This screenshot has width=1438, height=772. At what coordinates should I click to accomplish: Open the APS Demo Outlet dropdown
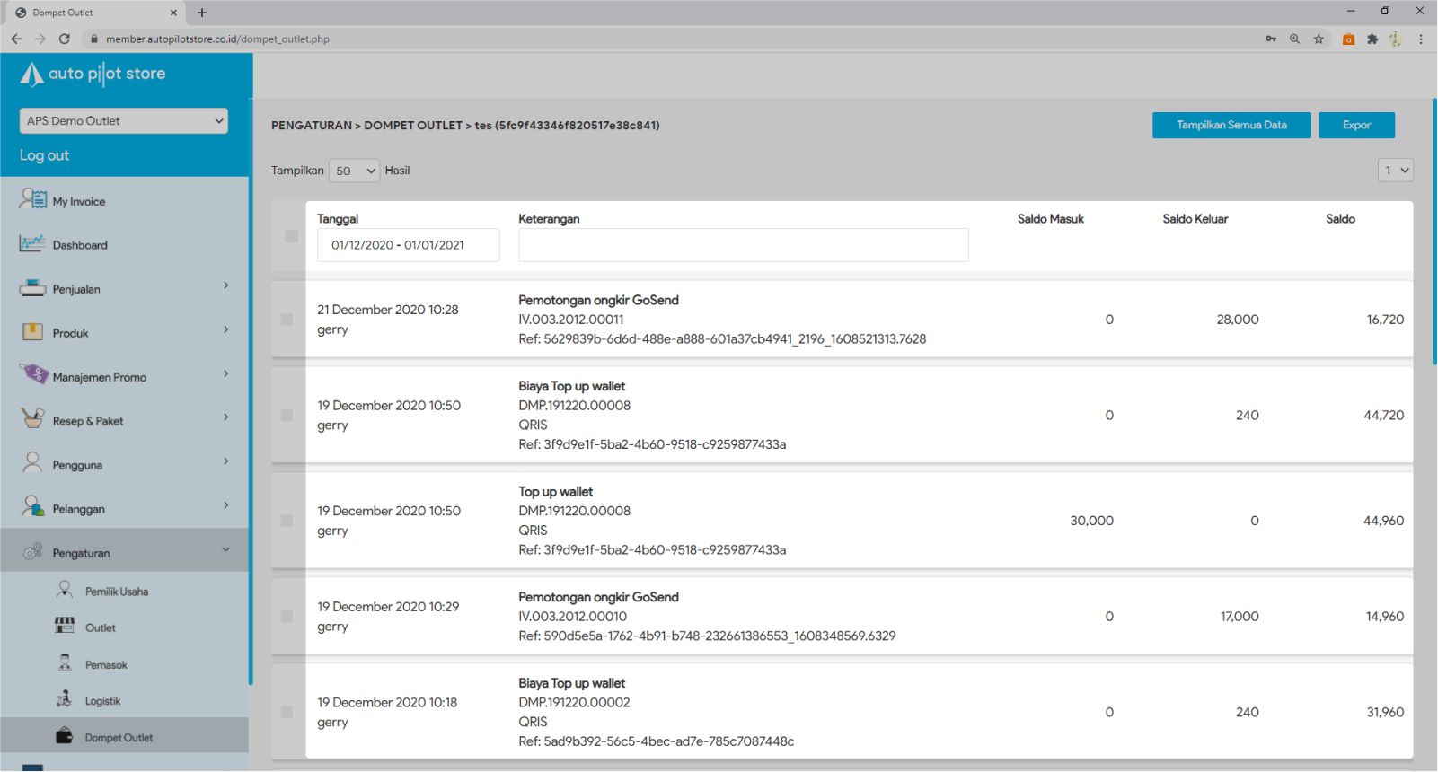click(x=124, y=121)
